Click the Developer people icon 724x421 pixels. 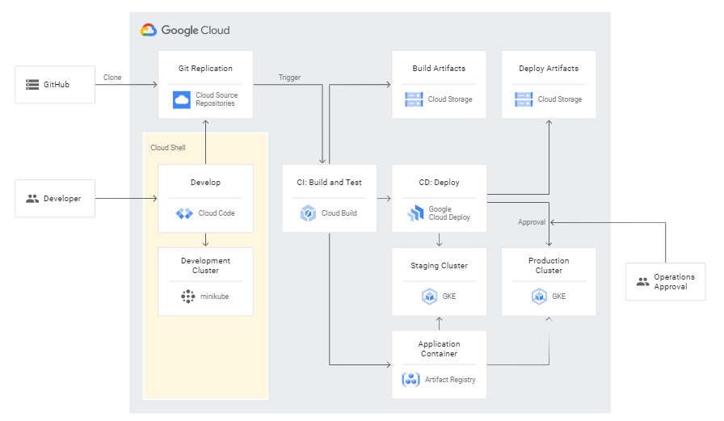(x=32, y=199)
